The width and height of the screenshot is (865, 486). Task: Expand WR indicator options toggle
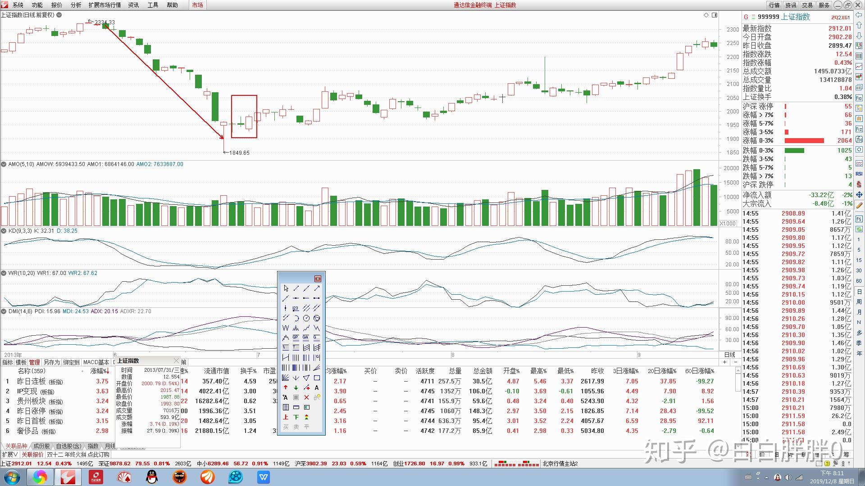click(4, 273)
